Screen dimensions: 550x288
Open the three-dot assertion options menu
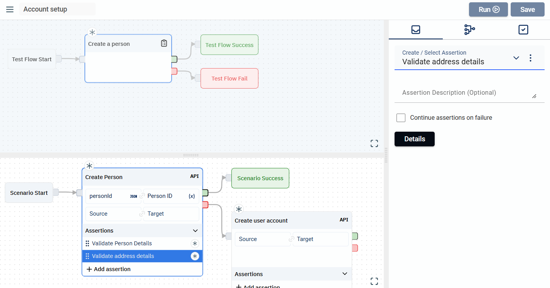(530, 58)
